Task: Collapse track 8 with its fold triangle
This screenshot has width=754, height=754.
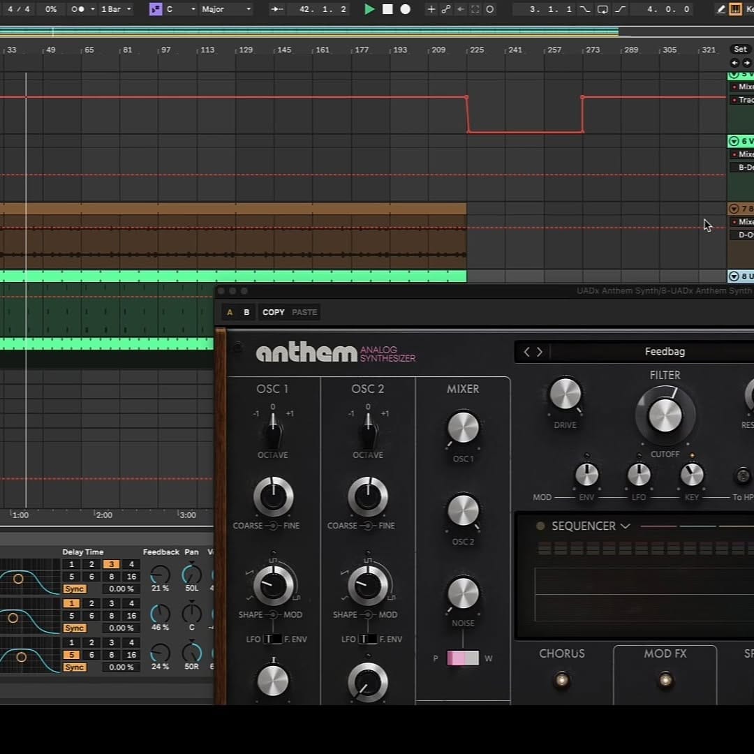Action: (x=734, y=276)
